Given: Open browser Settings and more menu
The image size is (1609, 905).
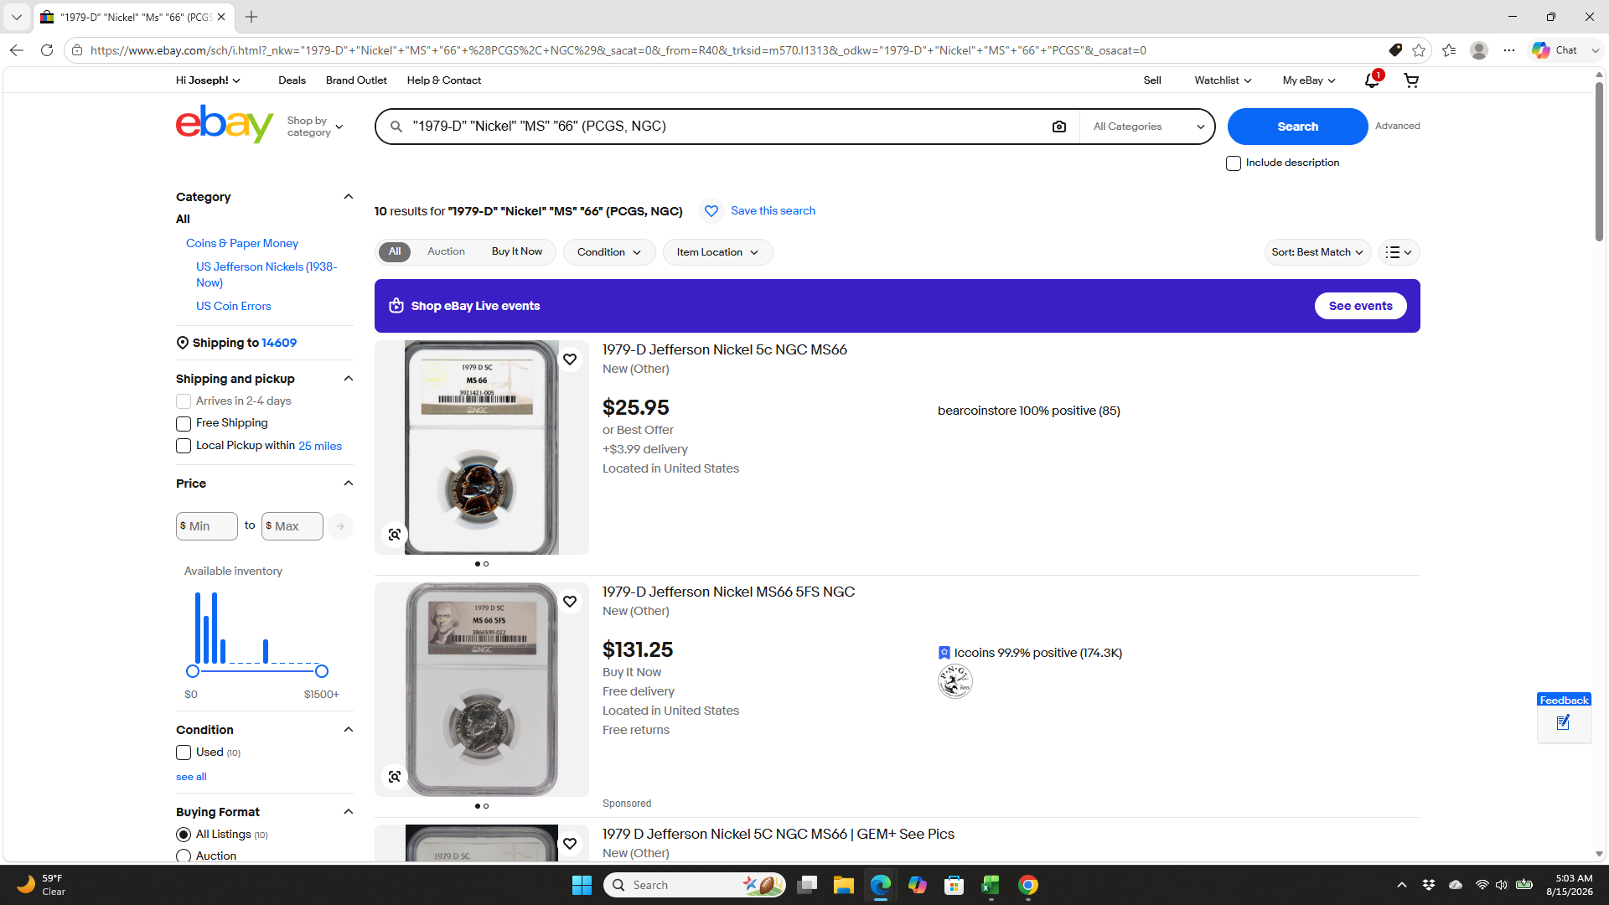Looking at the screenshot, I should (1509, 50).
